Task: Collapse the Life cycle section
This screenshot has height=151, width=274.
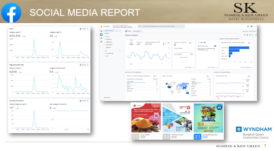Action: (x=120, y=37)
